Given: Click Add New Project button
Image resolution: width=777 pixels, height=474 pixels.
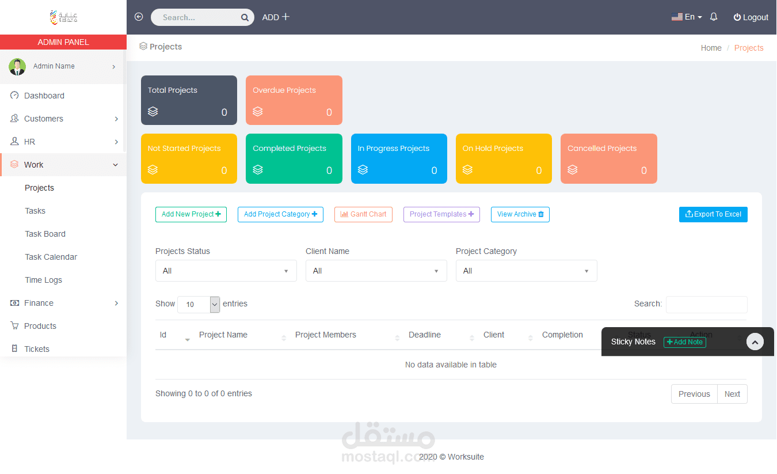Looking at the screenshot, I should pos(191,214).
